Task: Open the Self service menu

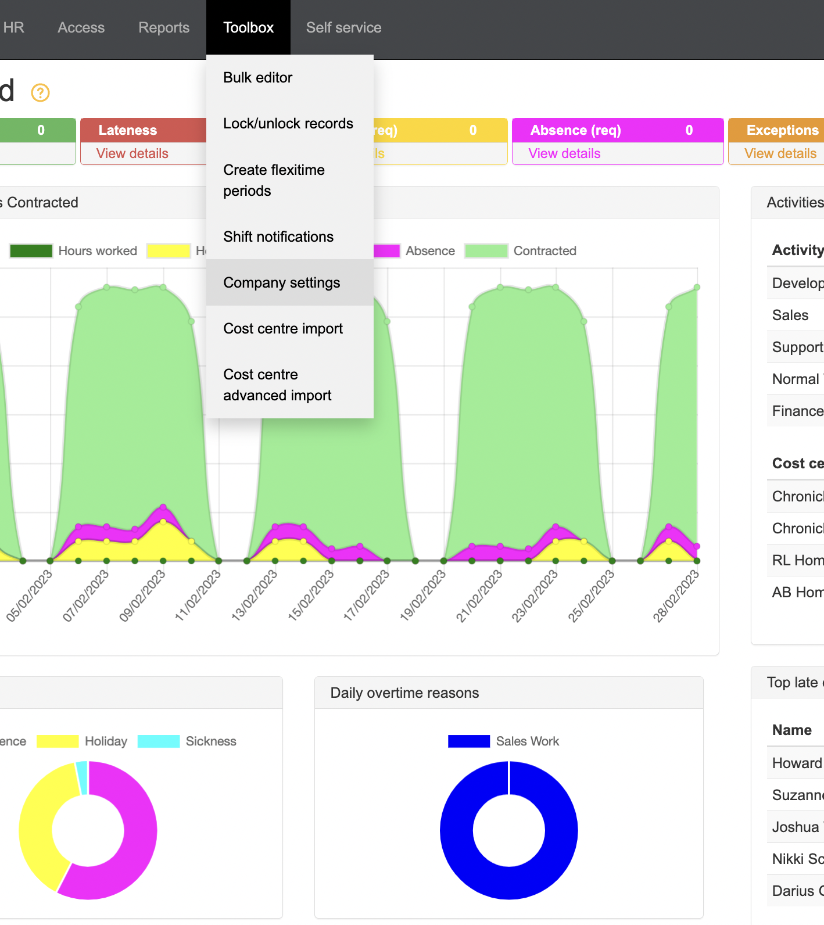Action: [x=344, y=27]
